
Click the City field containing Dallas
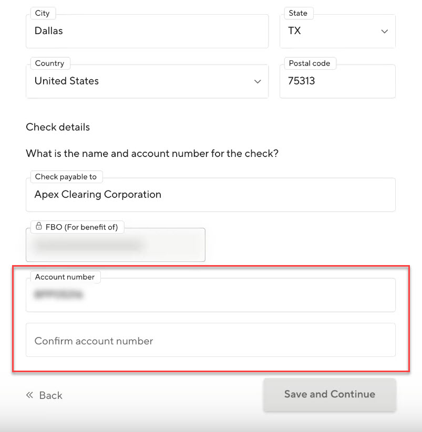147,31
